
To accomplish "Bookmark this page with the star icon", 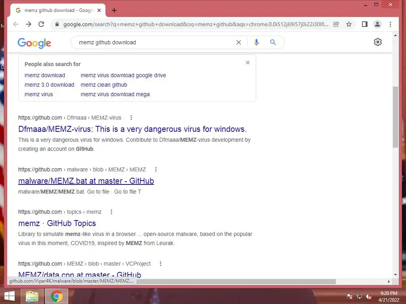I will (349, 24).
